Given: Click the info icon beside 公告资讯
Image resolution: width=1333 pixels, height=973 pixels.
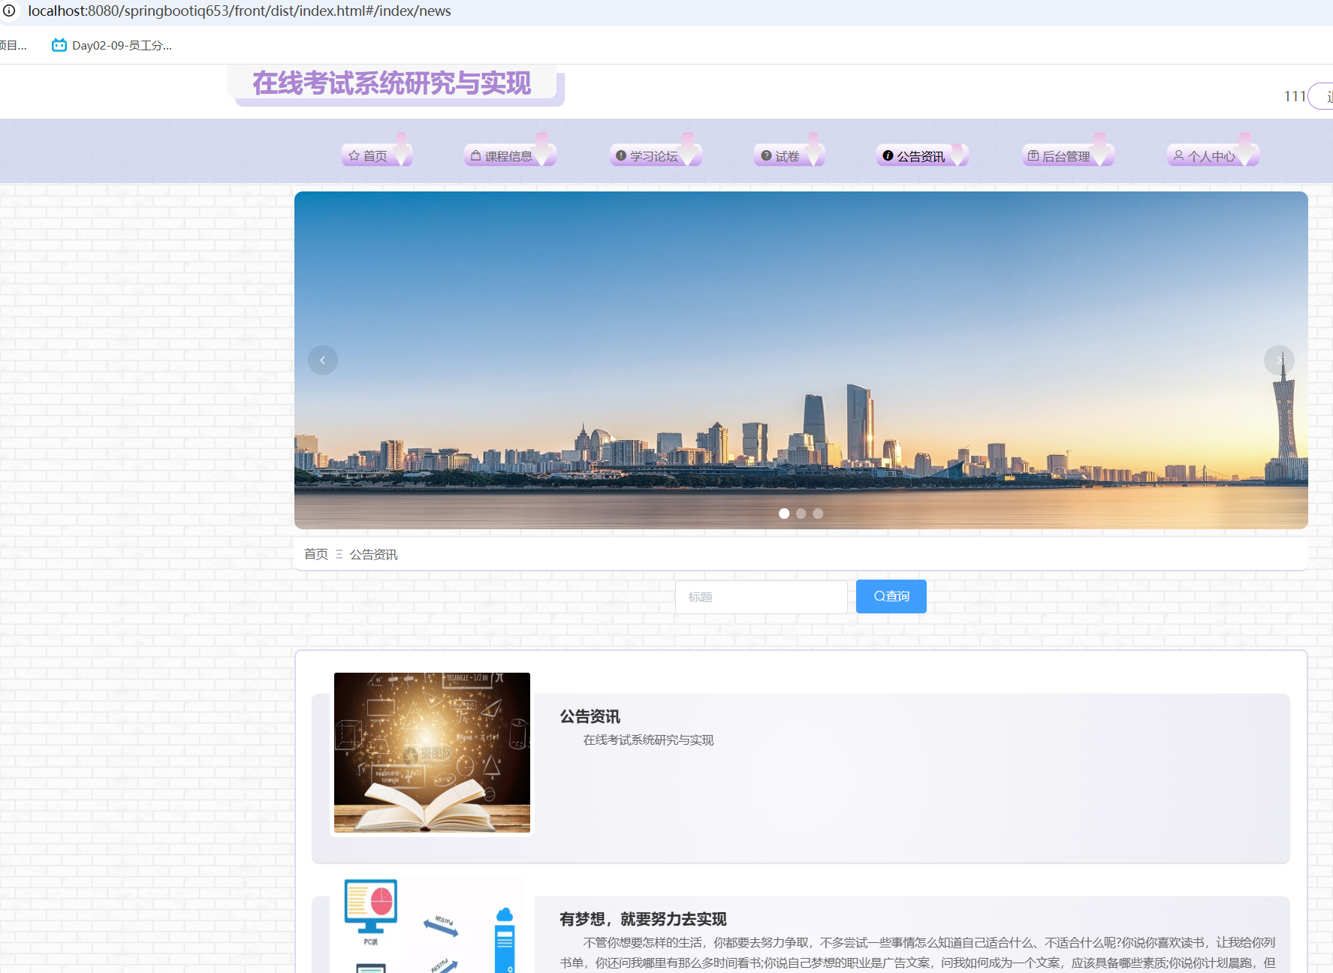Looking at the screenshot, I should [x=888, y=155].
